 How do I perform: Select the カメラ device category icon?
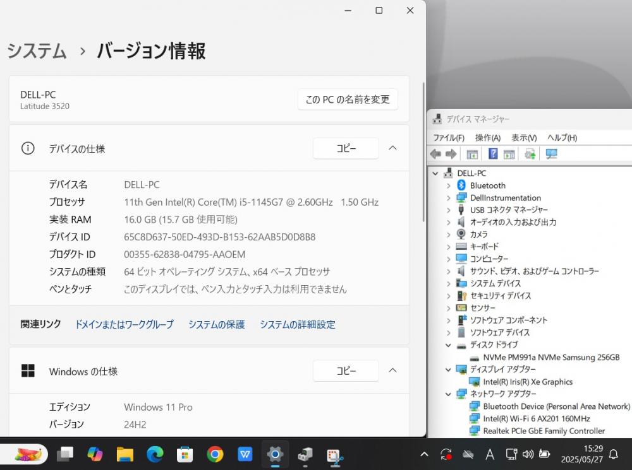coord(461,234)
